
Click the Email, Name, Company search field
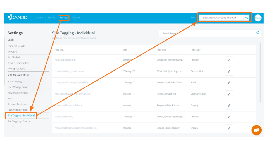[221, 17]
